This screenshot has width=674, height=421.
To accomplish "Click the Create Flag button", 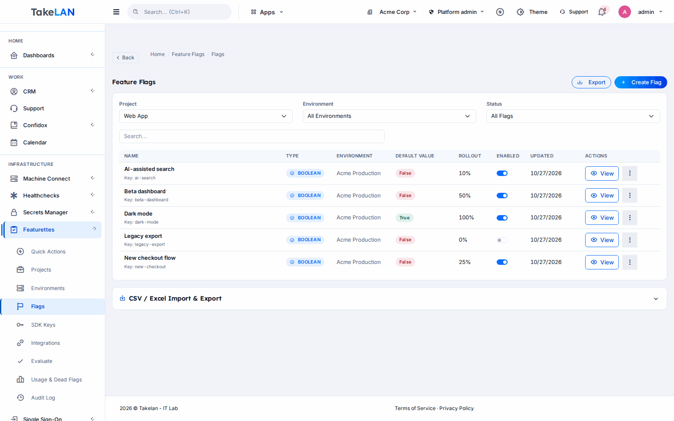I will click(641, 83).
